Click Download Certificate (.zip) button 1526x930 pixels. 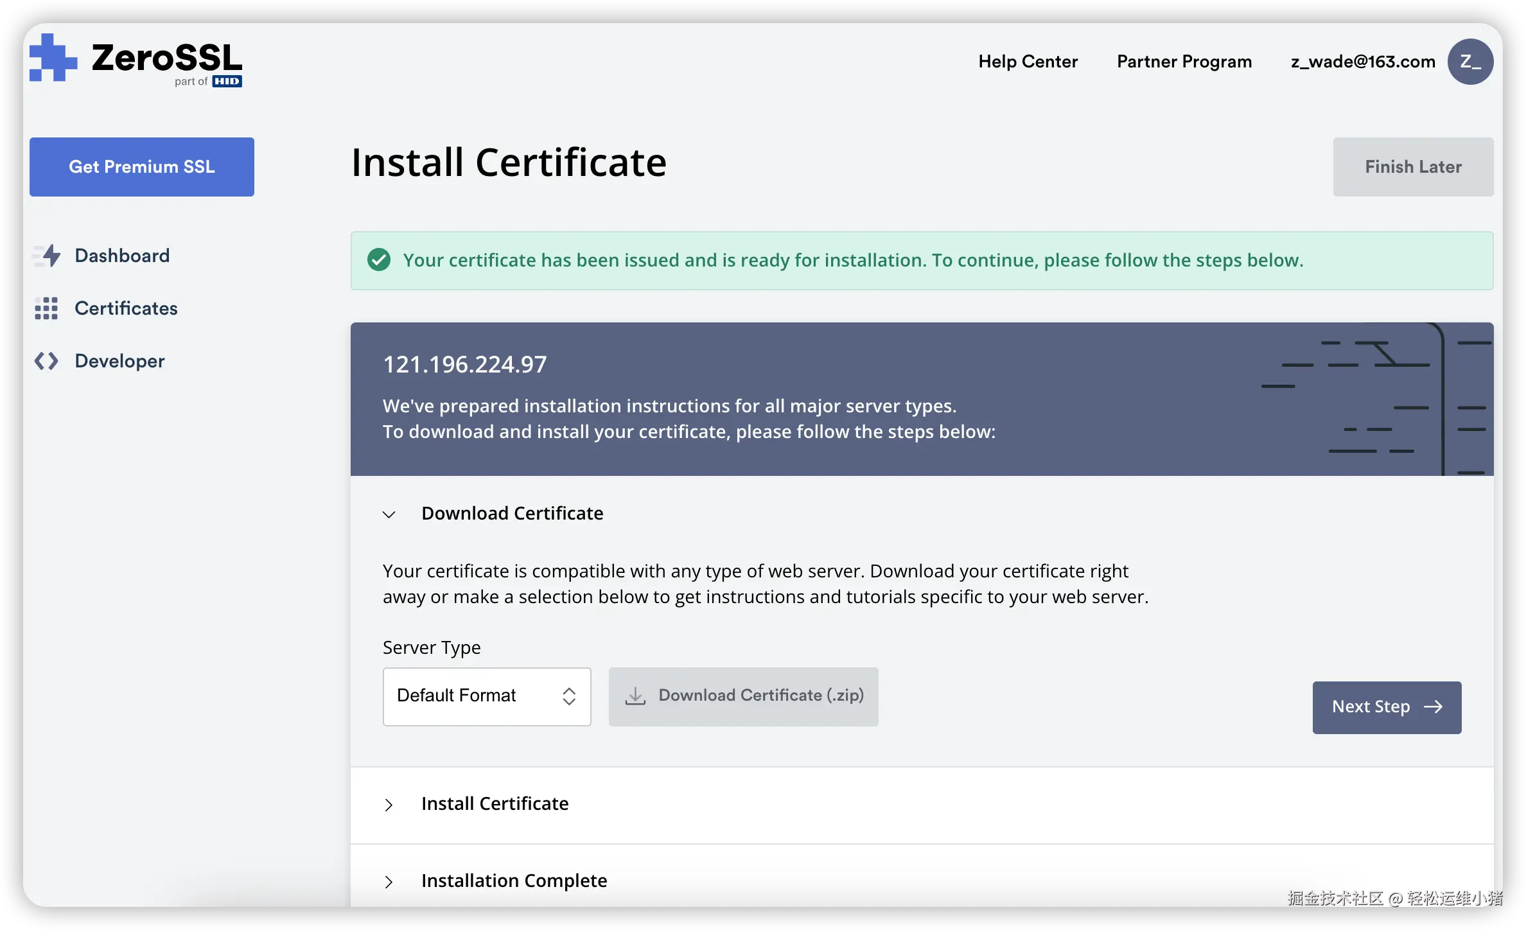pyautogui.click(x=743, y=697)
